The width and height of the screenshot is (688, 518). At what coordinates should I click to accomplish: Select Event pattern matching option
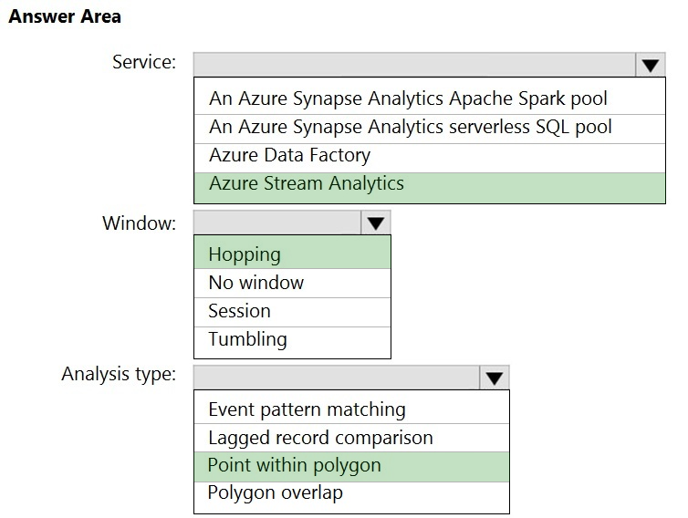[x=307, y=409]
